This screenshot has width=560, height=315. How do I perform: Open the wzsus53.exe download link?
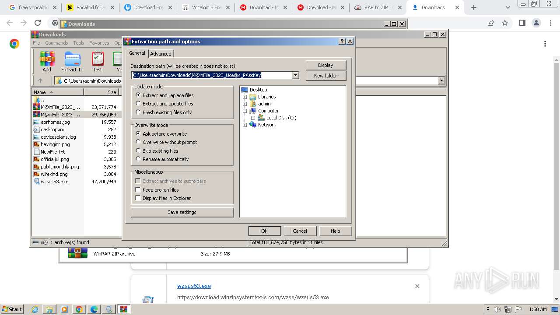pyautogui.click(x=194, y=286)
